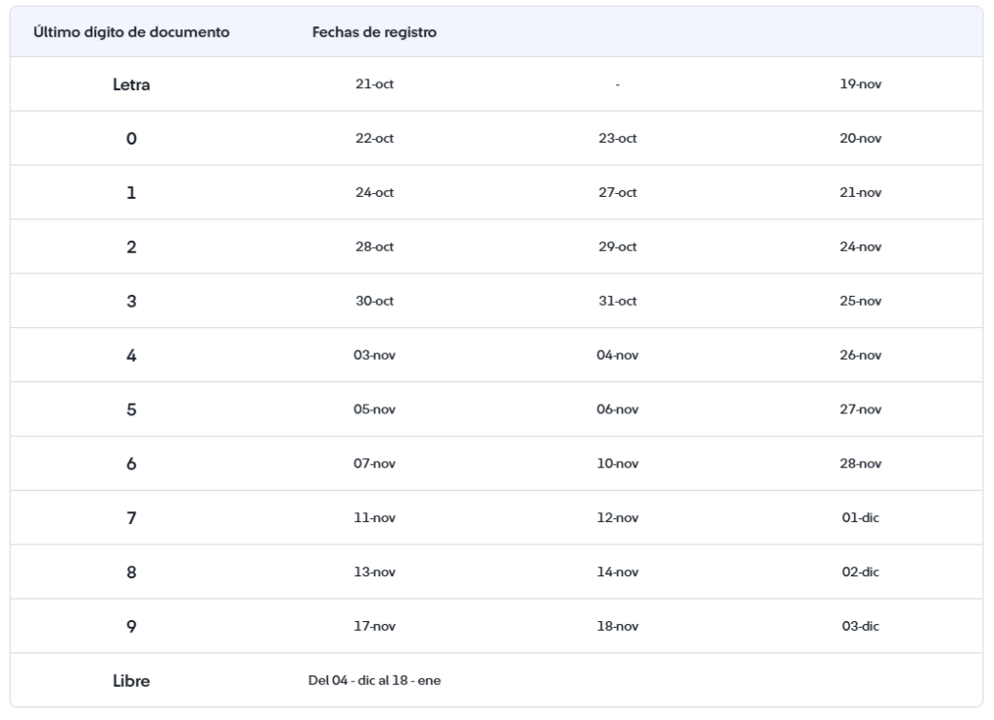
Task: Click the 03-dic date for digit 9
Action: click(860, 627)
